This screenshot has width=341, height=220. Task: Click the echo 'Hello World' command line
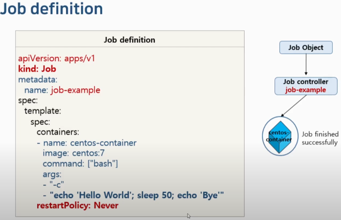coord(133,195)
